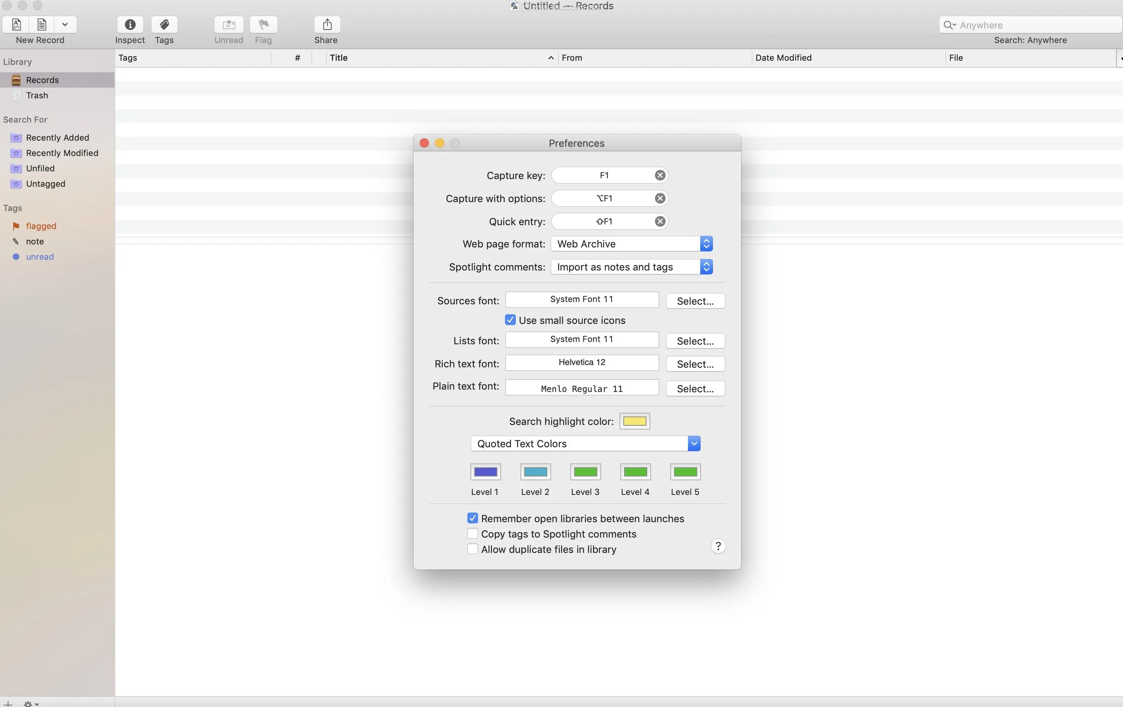Click the Flag toolbar icon
This screenshot has width=1123, height=707.
[264, 25]
